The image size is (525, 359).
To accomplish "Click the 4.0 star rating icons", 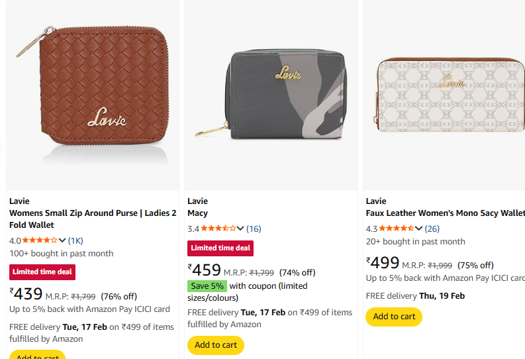I will (40, 240).
